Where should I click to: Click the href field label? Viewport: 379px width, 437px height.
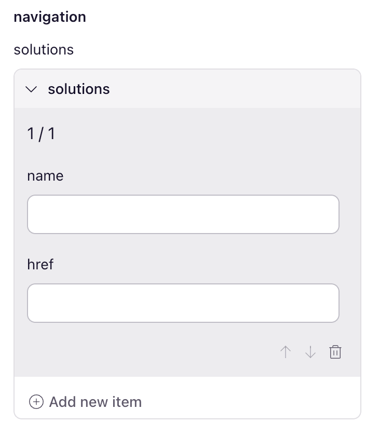point(40,264)
